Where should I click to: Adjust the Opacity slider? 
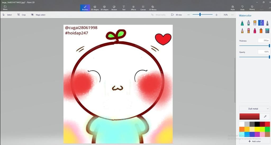[254, 57]
